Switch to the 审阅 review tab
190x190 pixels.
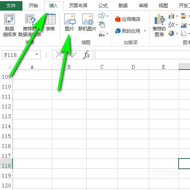pyautogui.click(x=143, y=5)
